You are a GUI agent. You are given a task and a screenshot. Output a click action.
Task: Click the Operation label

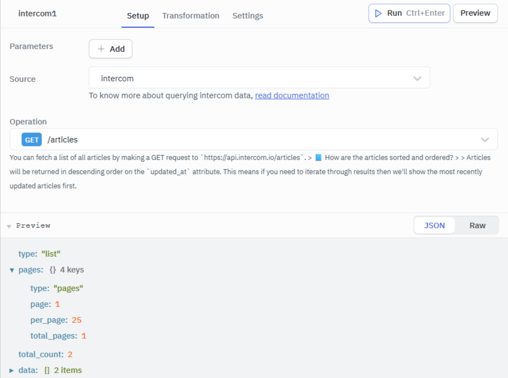[x=28, y=122]
